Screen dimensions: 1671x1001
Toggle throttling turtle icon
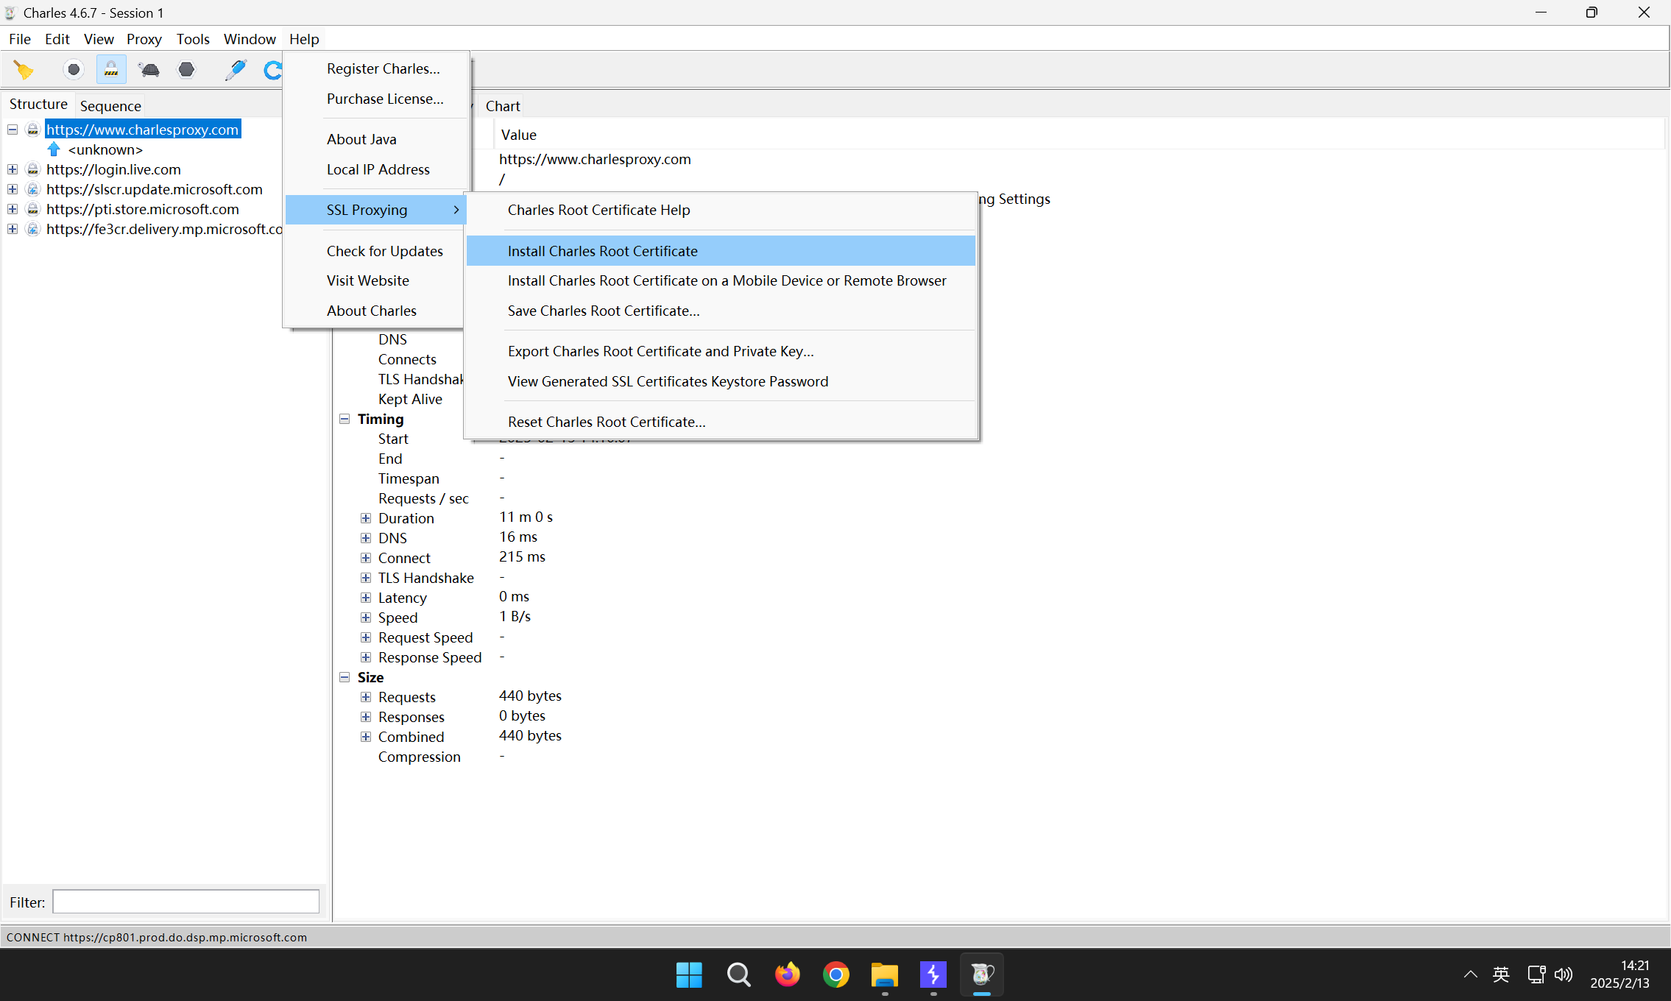click(149, 70)
